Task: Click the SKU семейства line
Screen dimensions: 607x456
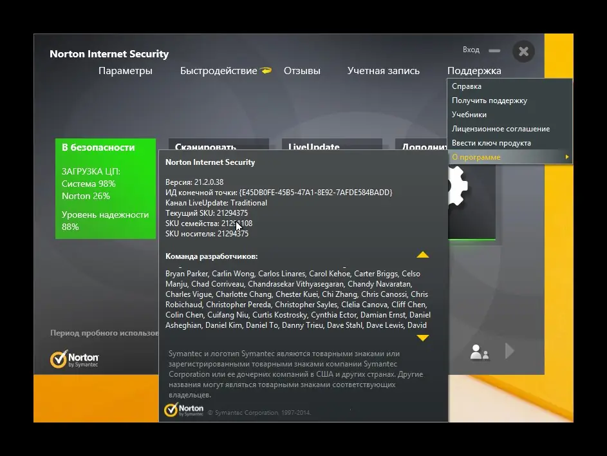Action: pos(209,223)
